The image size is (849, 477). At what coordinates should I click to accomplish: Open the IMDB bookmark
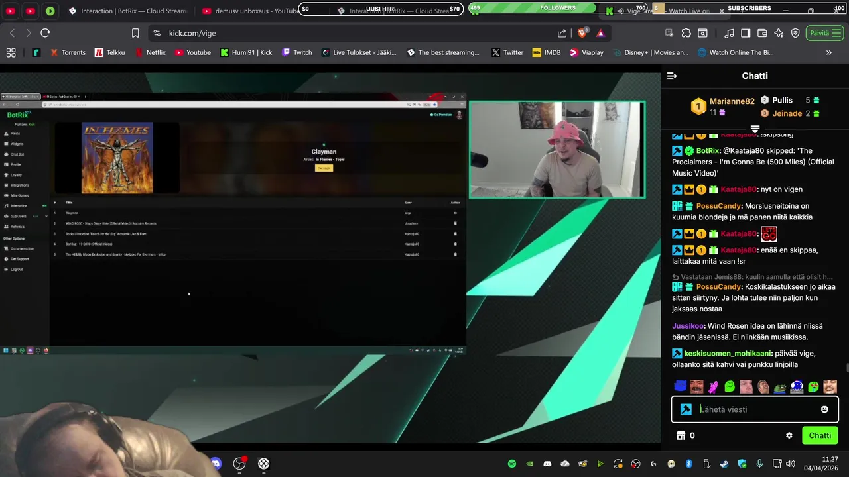(546, 52)
